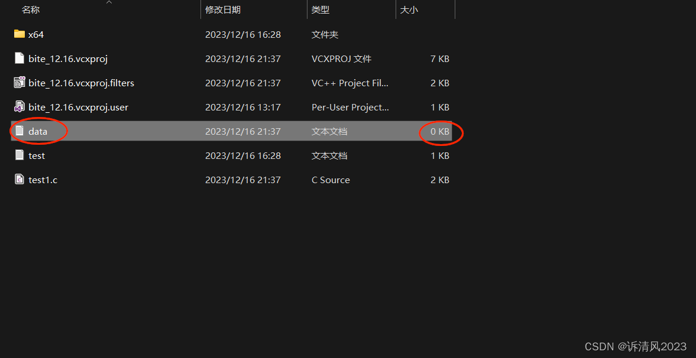Click the test1.c C source icon
696x358 pixels.
coord(19,180)
